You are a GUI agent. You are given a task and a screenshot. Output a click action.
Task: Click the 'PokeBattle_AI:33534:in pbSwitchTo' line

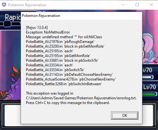tap(55, 70)
